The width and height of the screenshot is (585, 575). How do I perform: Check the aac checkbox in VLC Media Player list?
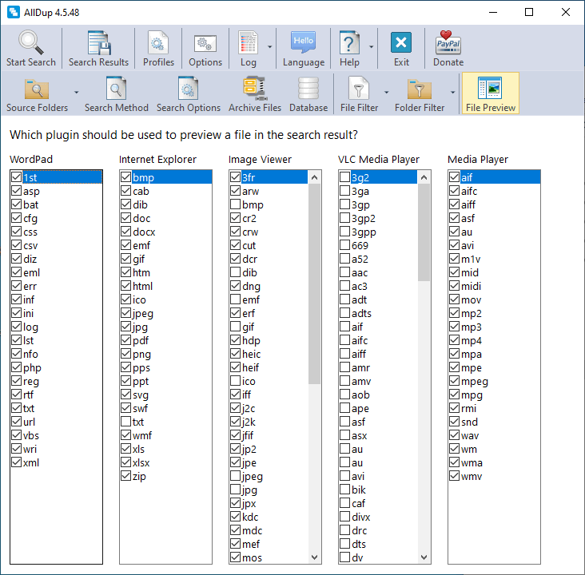click(x=344, y=272)
